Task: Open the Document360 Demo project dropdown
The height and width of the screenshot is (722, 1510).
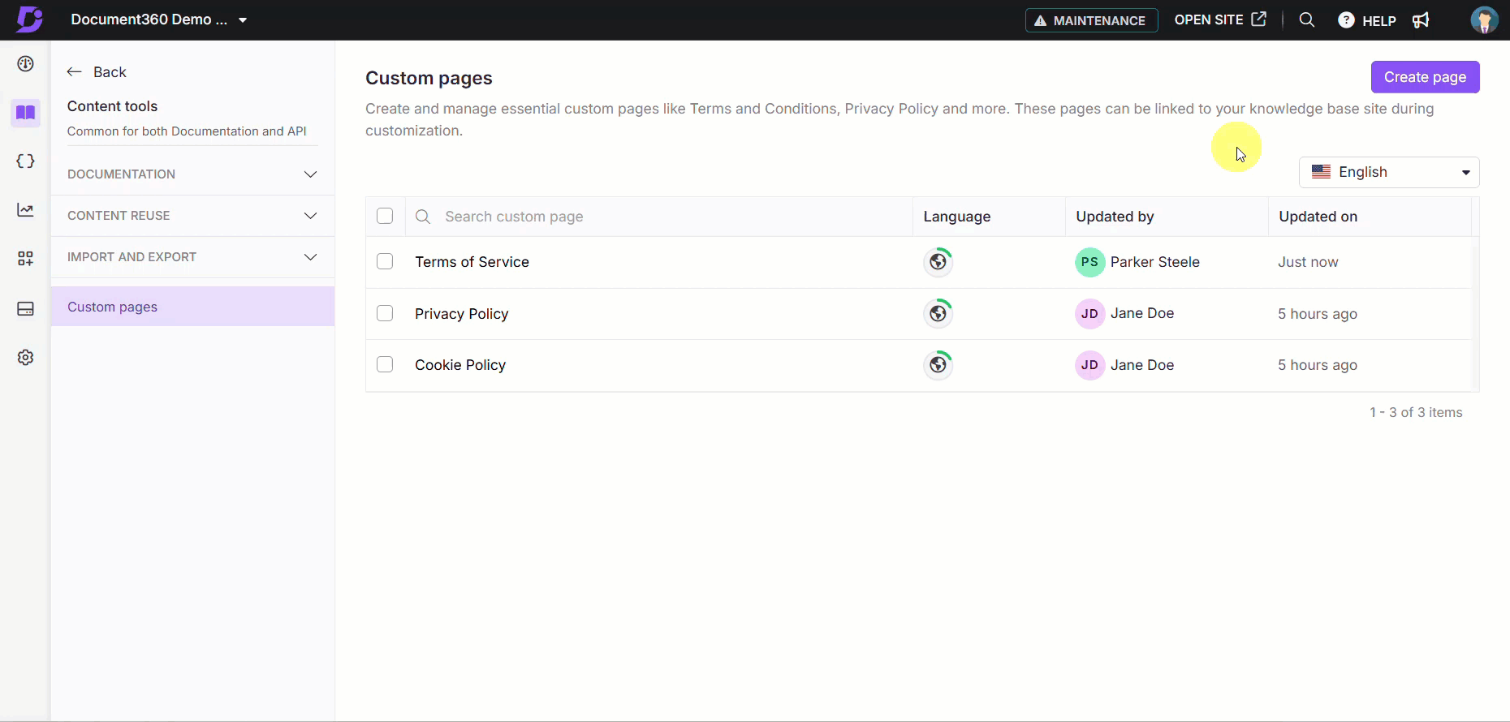Action: pyautogui.click(x=158, y=19)
